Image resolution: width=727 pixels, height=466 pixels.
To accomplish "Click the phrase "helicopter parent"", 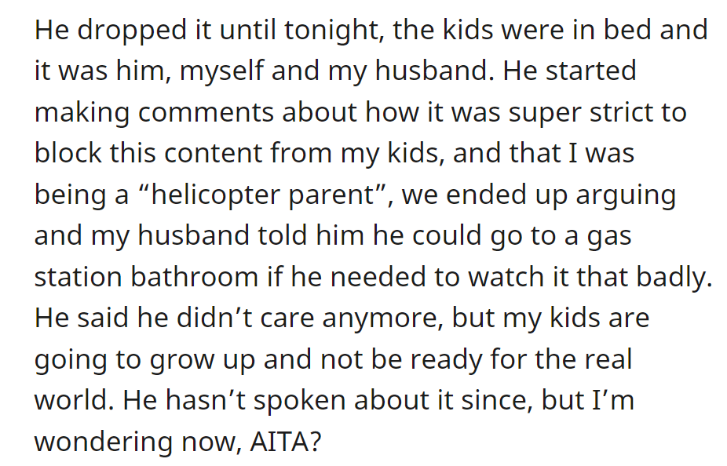I will click(262, 195).
